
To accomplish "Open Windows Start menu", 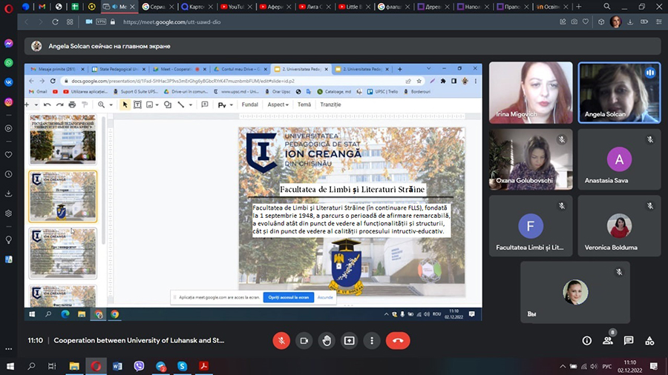I will click(x=10, y=366).
